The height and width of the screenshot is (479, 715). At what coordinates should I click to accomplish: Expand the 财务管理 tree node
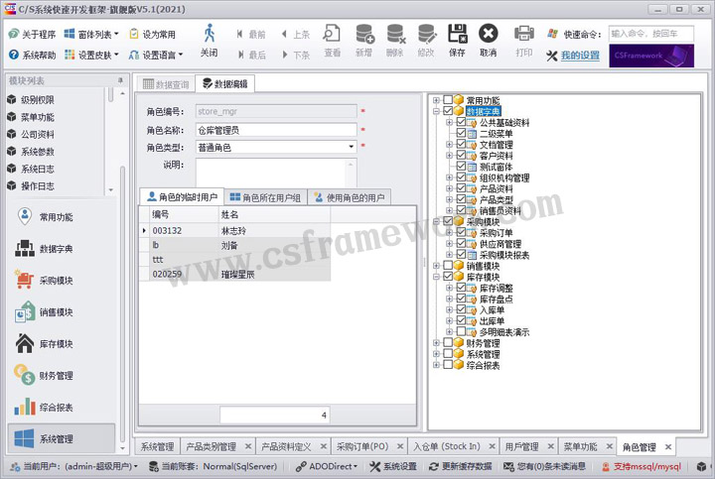[x=437, y=343]
